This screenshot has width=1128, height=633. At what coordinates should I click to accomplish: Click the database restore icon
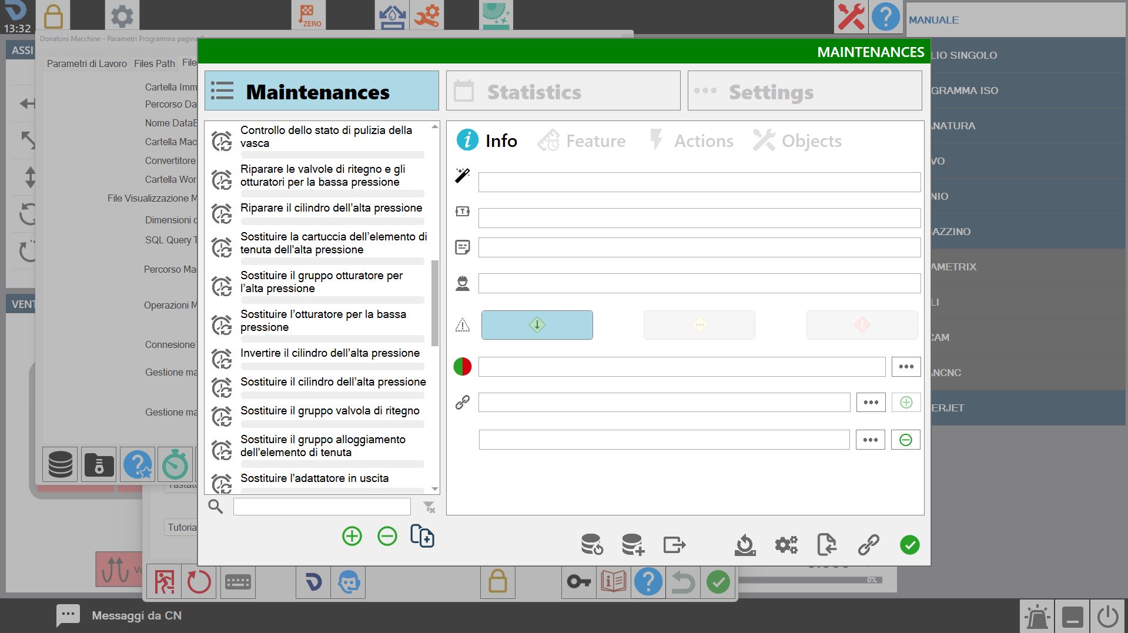click(x=591, y=545)
